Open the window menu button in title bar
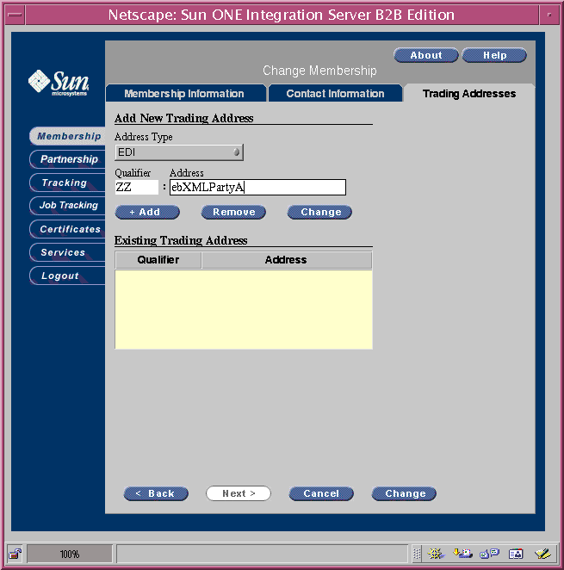This screenshot has height=570, width=564. (x=15, y=15)
